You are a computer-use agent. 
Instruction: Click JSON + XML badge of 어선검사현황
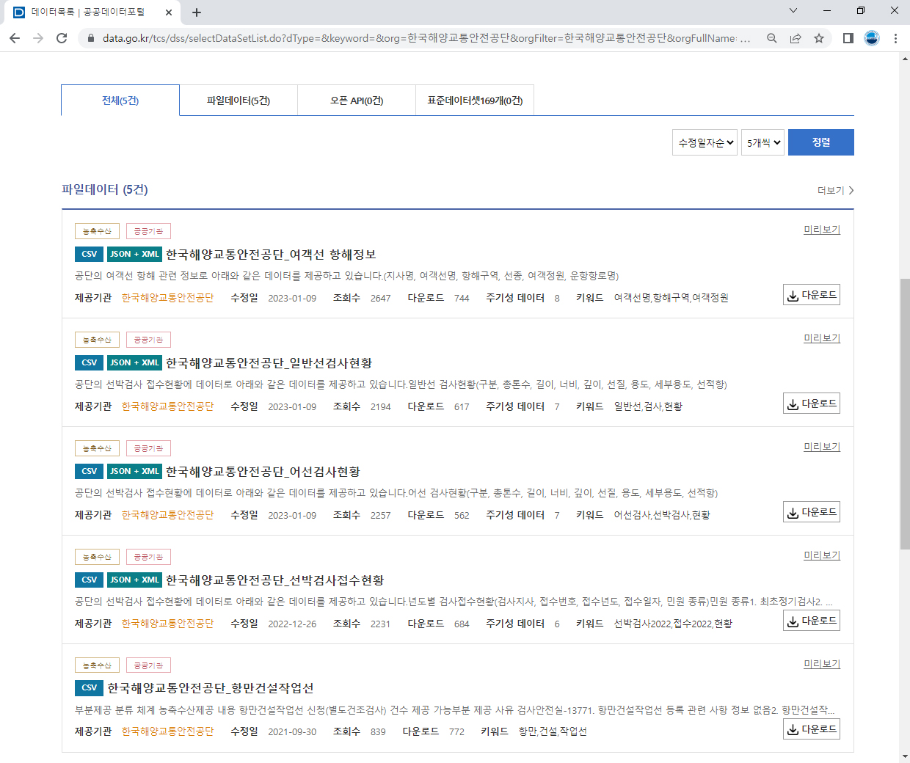tap(135, 471)
